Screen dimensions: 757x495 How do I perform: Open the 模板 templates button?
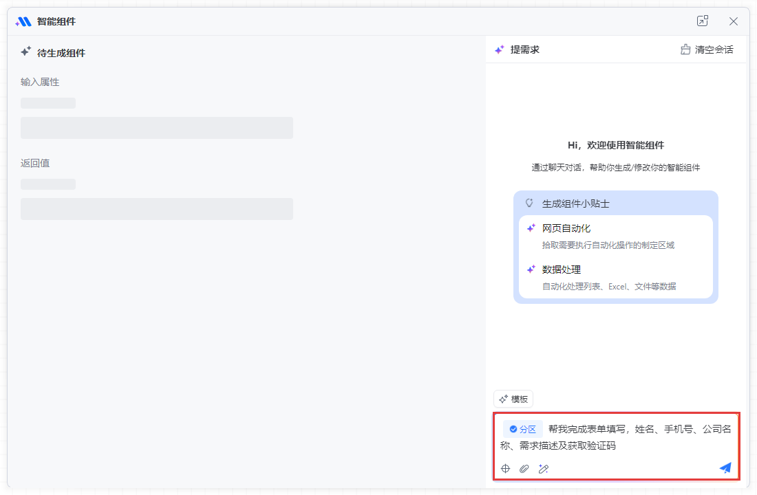pos(513,399)
